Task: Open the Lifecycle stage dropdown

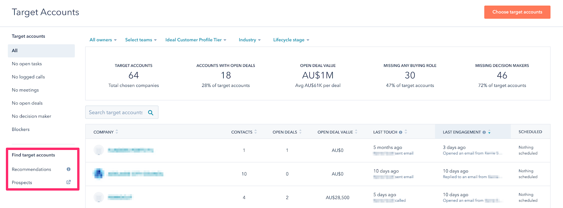Action: coord(291,40)
